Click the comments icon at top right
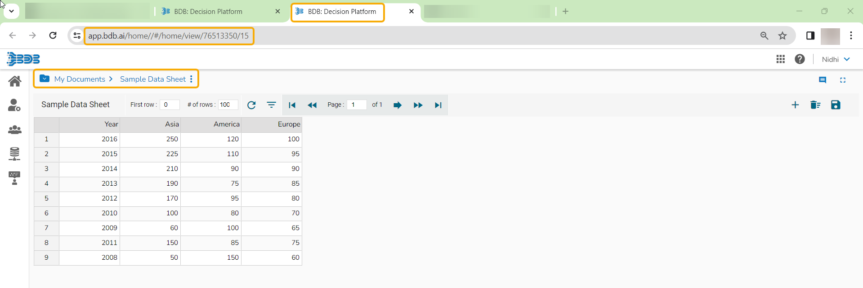Image resolution: width=863 pixels, height=288 pixels. pos(823,80)
